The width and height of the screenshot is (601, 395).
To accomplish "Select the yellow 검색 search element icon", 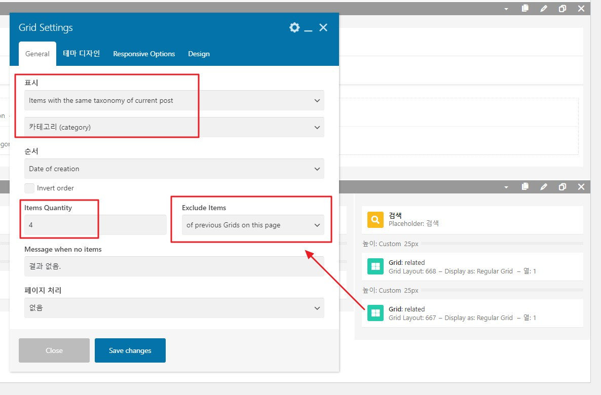I will [375, 220].
